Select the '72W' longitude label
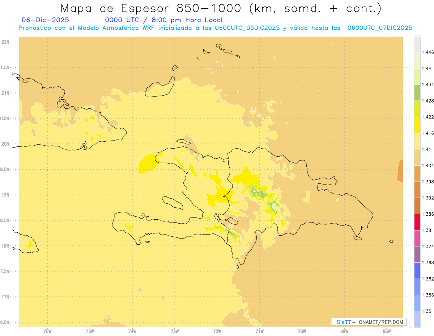 point(217,331)
